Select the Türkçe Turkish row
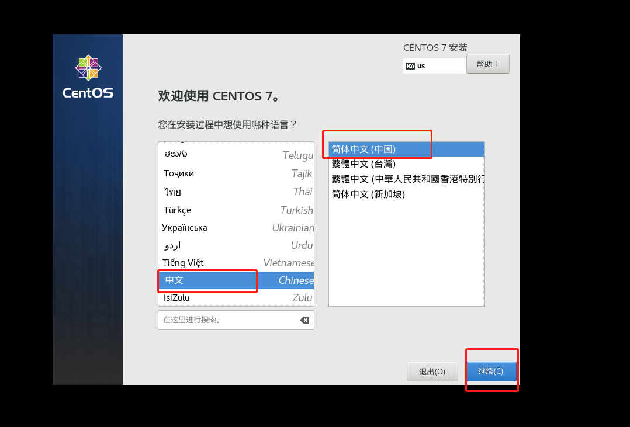 point(236,210)
